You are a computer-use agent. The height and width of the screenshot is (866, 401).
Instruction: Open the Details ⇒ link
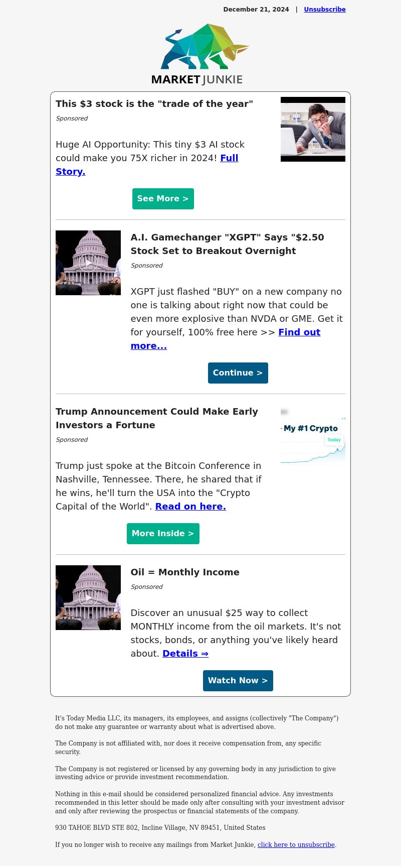[x=185, y=654]
